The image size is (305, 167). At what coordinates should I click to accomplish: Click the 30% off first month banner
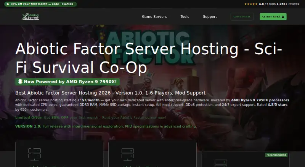(40, 4)
